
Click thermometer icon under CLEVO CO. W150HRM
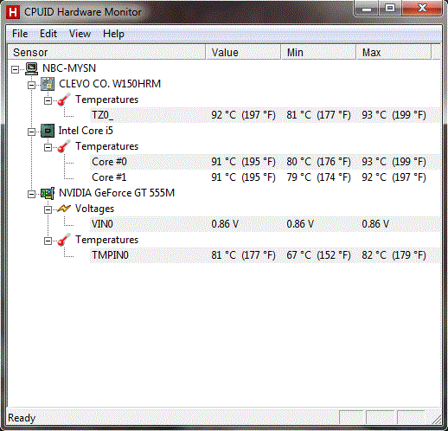tap(64, 100)
